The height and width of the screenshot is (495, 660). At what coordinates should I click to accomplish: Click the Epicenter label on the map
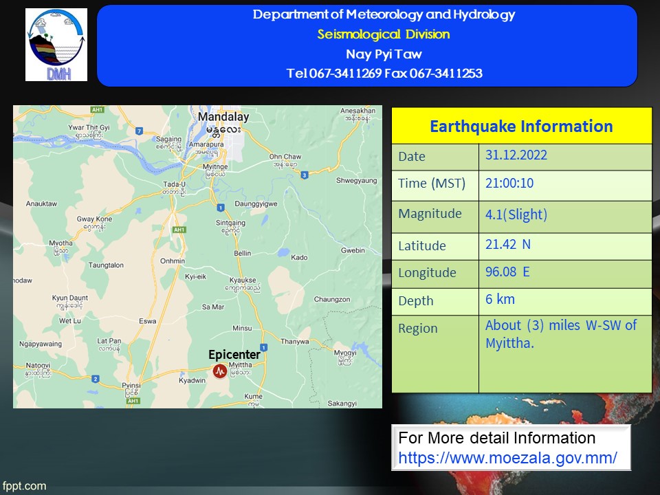click(x=234, y=355)
